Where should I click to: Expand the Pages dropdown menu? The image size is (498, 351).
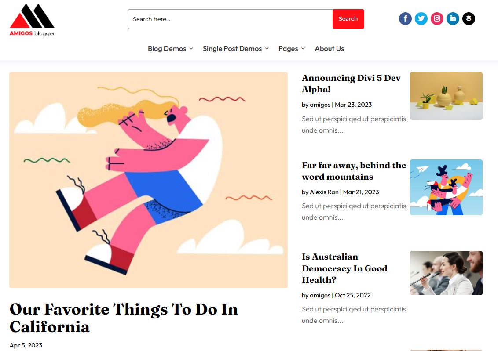(292, 48)
